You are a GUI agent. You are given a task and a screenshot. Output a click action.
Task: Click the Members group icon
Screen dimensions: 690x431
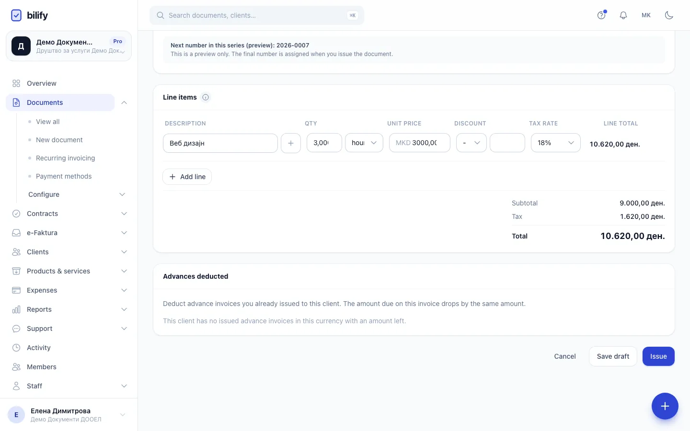16,367
